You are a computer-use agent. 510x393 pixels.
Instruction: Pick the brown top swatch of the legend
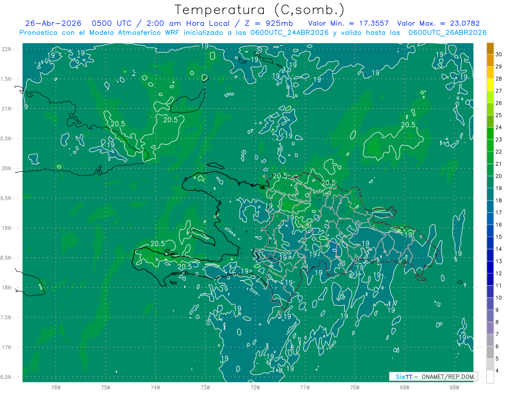click(490, 48)
